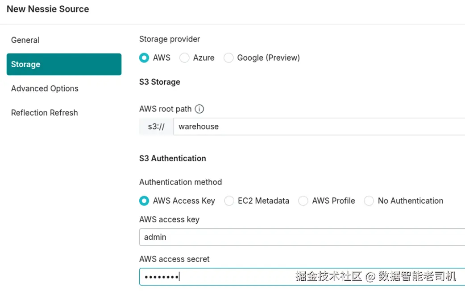Click the S3 Authentication section heading
The width and height of the screenshot is (465, 291).
tap(173, 158)
